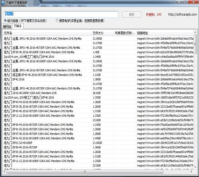Screen dimensions: 199x177
Task: Switch to the 搜网站 tab
Action: pyautogui.click(x=7, y=26)
